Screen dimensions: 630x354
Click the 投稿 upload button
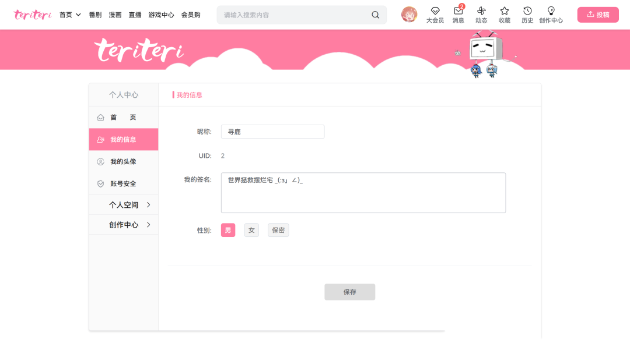[597, 14]
